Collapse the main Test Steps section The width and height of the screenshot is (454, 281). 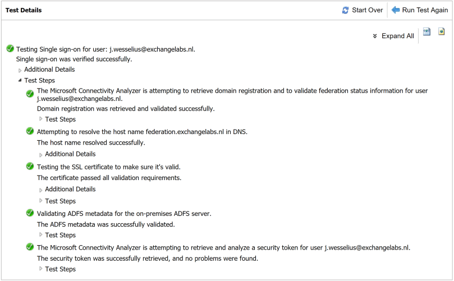click(x=20, y=81)
